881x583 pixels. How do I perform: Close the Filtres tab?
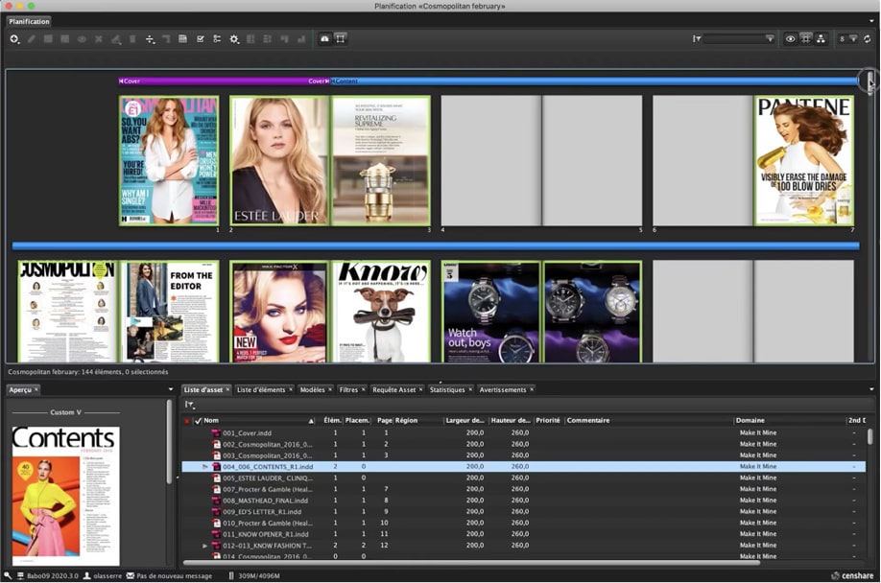[x=363, y=389]
